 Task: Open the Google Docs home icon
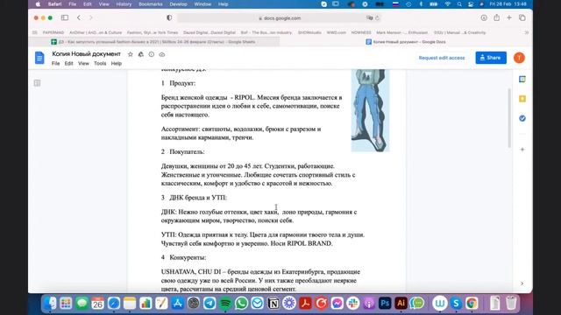[x=39, y=58]
